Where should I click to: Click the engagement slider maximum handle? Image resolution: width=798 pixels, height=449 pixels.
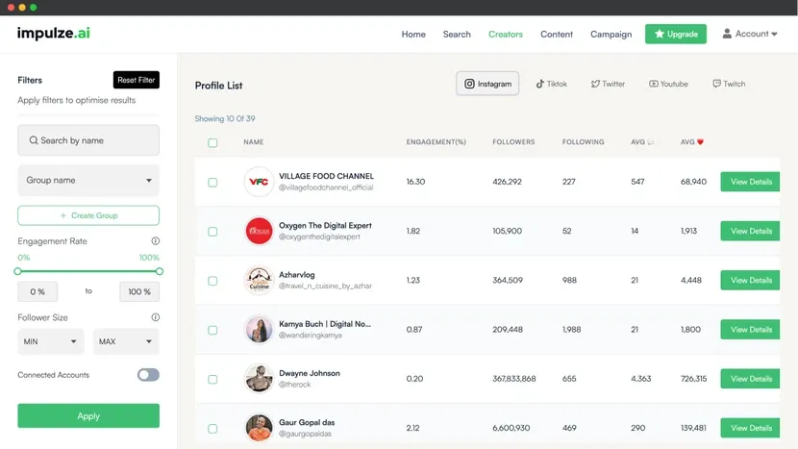[x=160, y=271]
